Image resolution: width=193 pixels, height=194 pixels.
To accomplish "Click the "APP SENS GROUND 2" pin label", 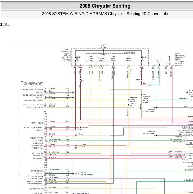I will tap(35, 176).
